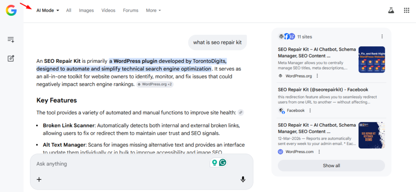Screen dimensions: 416x192
Task: Click the WordPress.com favicon in third result
Action: click(280, 152)
